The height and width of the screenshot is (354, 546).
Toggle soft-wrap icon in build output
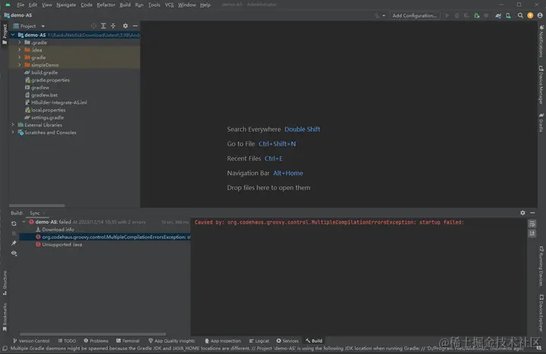point(532,224)
